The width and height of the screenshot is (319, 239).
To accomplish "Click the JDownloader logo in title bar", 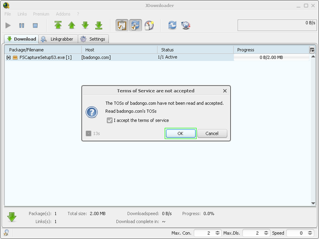I will [6, 5].
